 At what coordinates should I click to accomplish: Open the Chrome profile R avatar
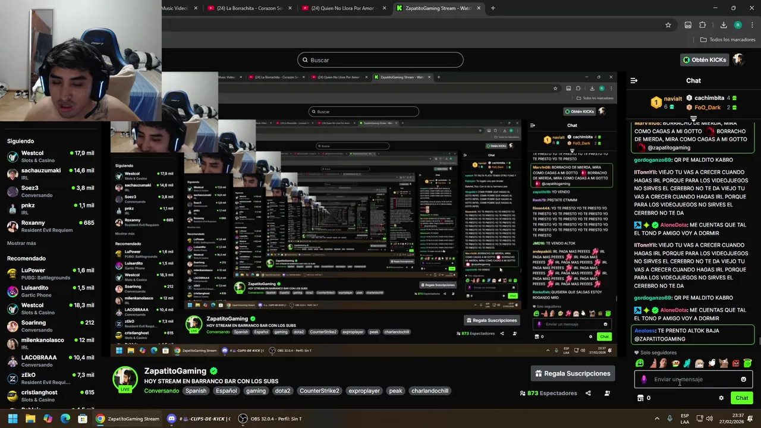[738, 25]
